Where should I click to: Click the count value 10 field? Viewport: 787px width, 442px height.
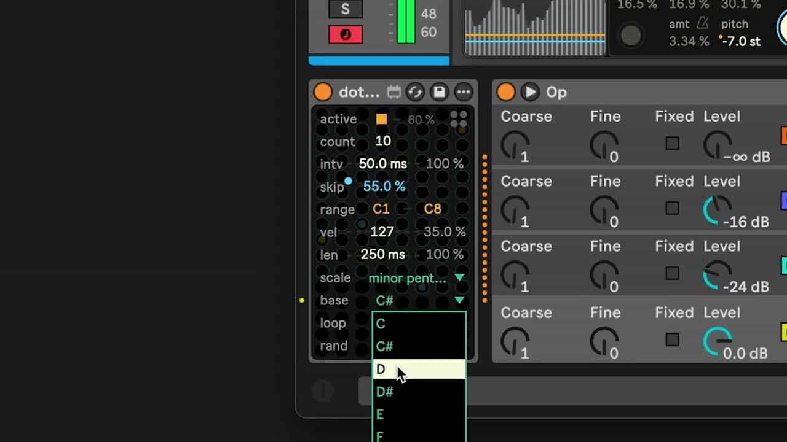pos(383,141)
